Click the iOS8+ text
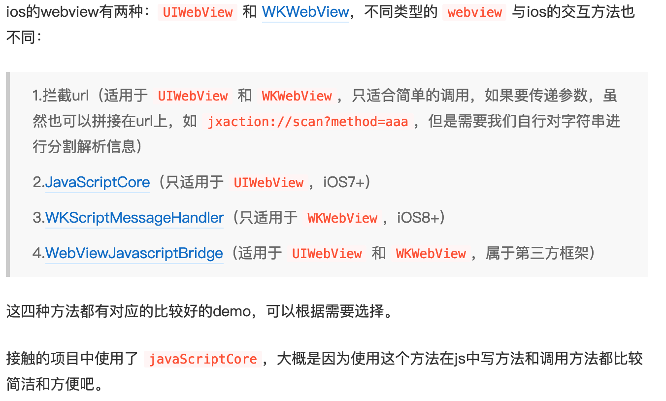666x401 pixels. (x=418, y=218)
